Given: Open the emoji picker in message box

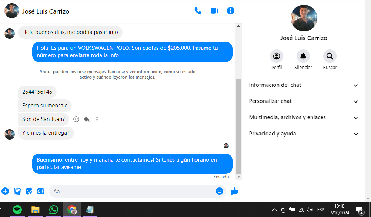Looking at the screenshot, I should (220, 191).
